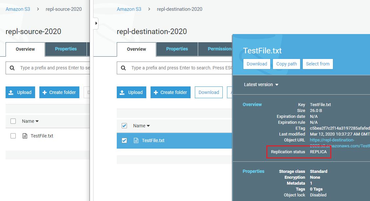The height and width of the screenshot is (201, 370).
Task: Click Upload button in source bucket
Action: click(x=20, y=92)
